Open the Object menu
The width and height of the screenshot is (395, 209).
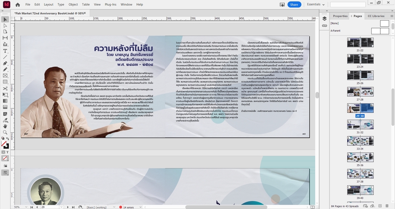tap(73, 5)
